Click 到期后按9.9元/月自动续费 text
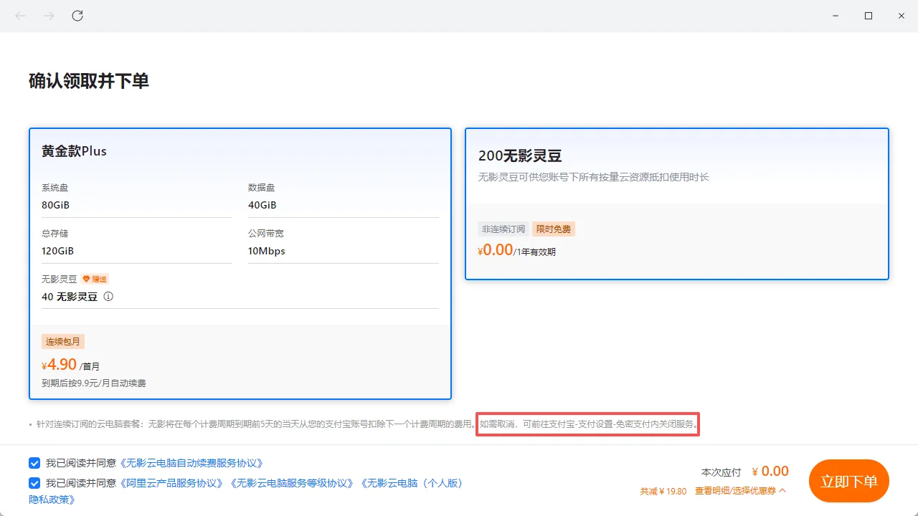Viewport: 918px width, 516px height. pos(93,383)
